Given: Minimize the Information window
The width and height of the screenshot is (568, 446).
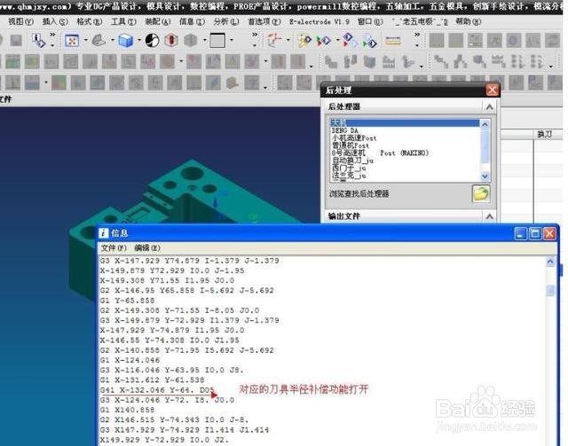Looking at the screenshot, I should tap(521, 233).
